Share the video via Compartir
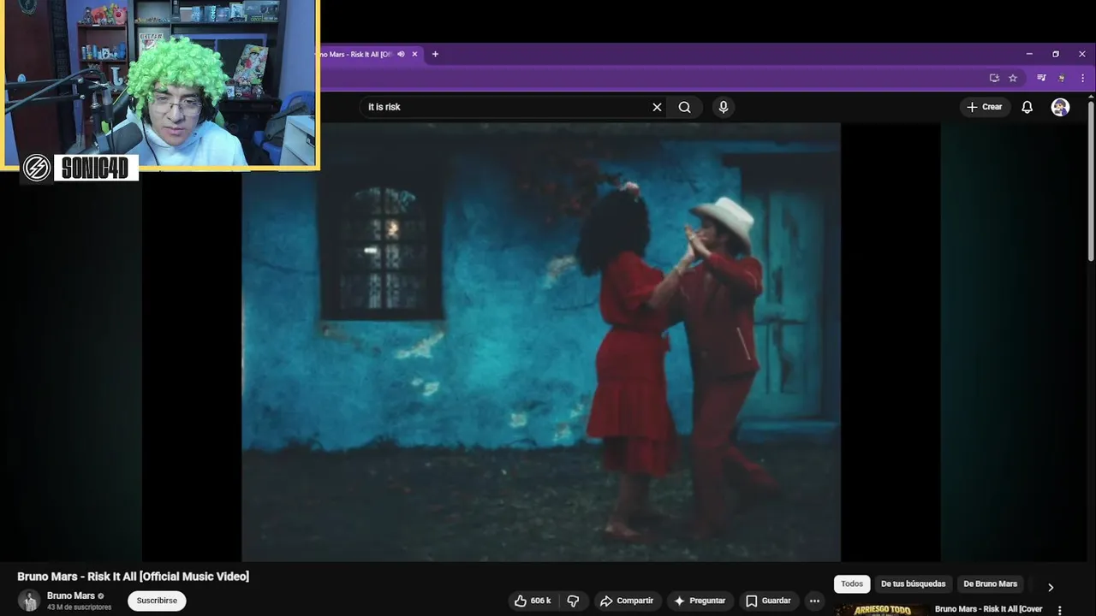The width and height of the screenshot is (1096, 616). (627, 601)
